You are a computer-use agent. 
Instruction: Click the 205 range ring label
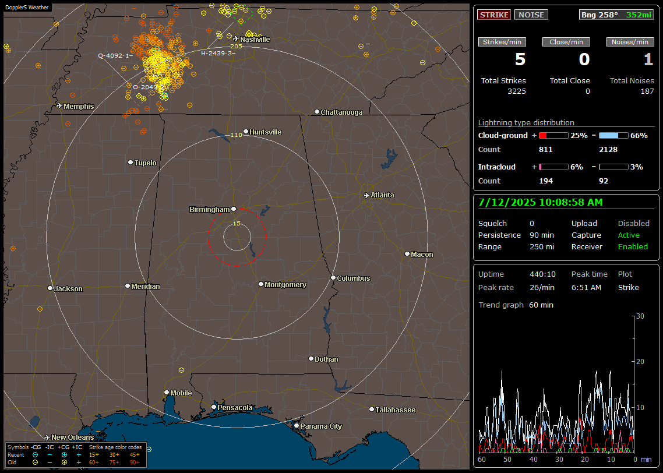236,46
